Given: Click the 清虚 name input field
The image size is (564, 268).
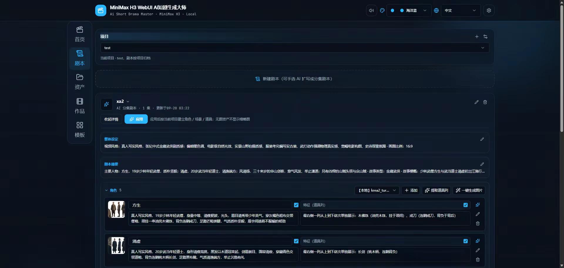Looking at the screenshot, I should pos(210,241).
